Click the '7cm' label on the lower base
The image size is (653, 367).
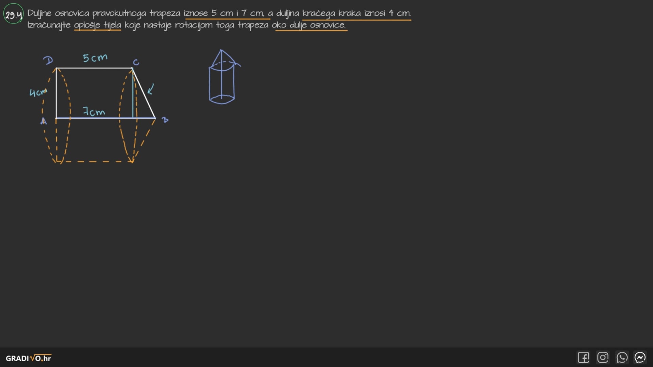[x=94, y=111]
